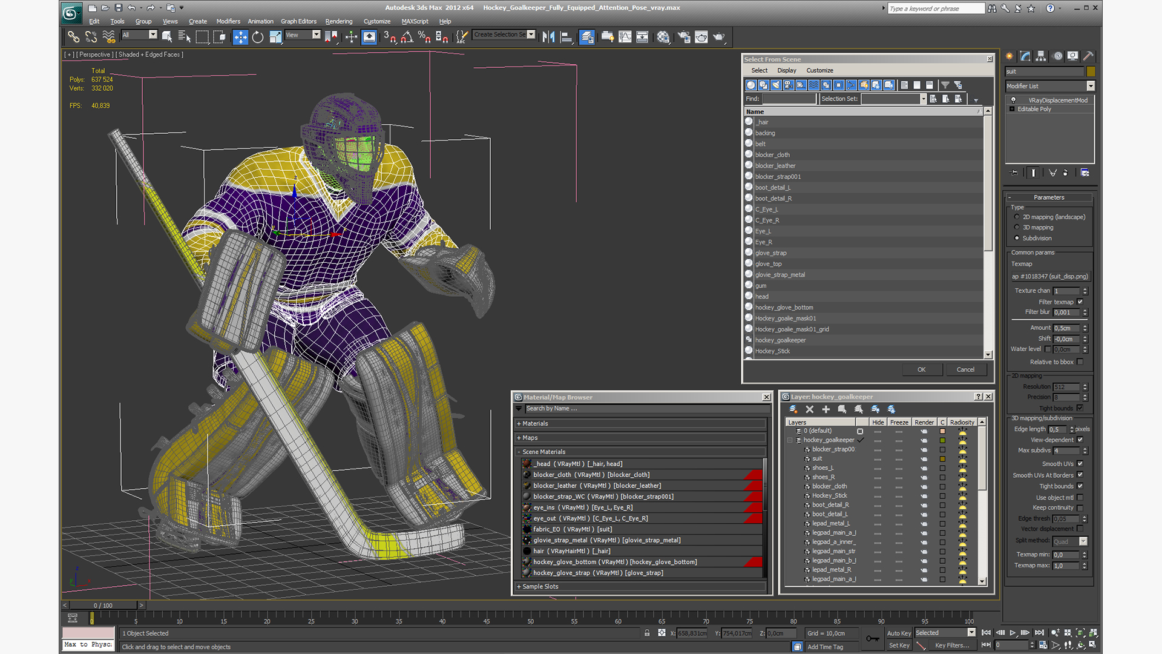Click Add Selected Objects plus icon in Layer dialog
The image size is (1162, 654).
pos(826,409)
